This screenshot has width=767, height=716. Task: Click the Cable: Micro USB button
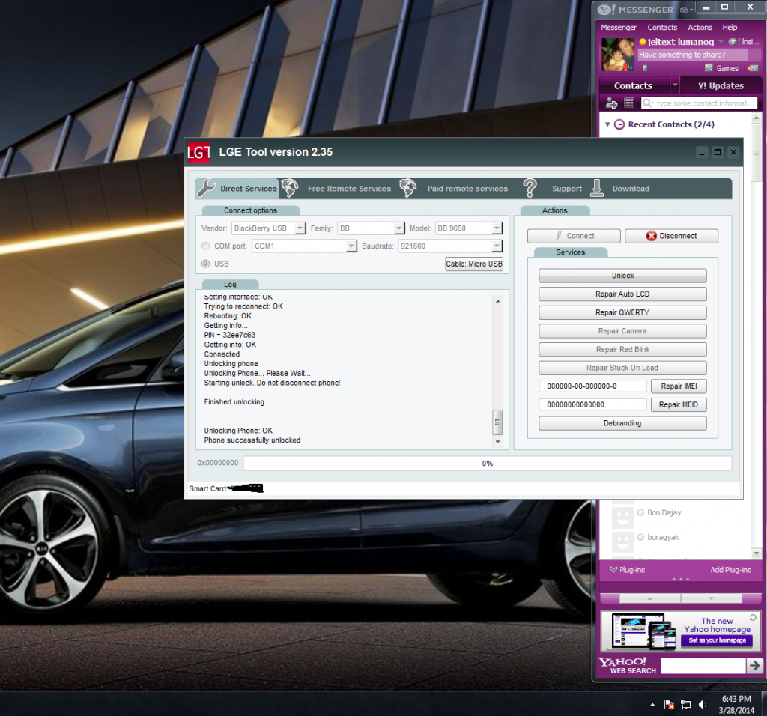point(474,264)
